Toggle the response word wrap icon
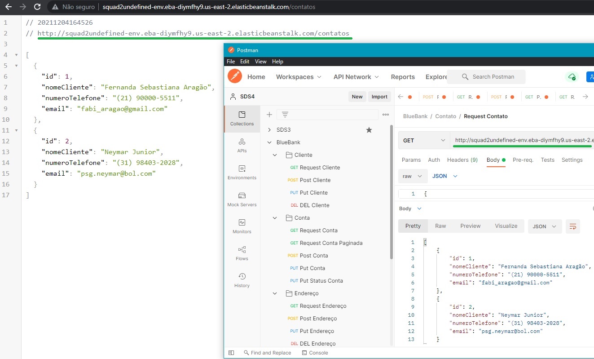594x359 pixels. [x=573, y=226]
